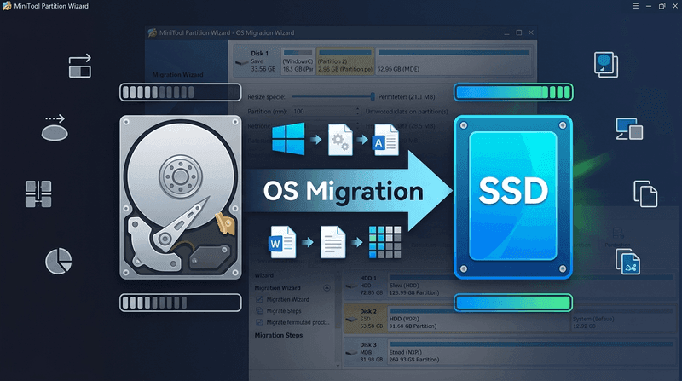Close the OS Migration Wizard inner window
Image resolution: width=682 pixels, height=381 pixels.
[x=531, y=32]
